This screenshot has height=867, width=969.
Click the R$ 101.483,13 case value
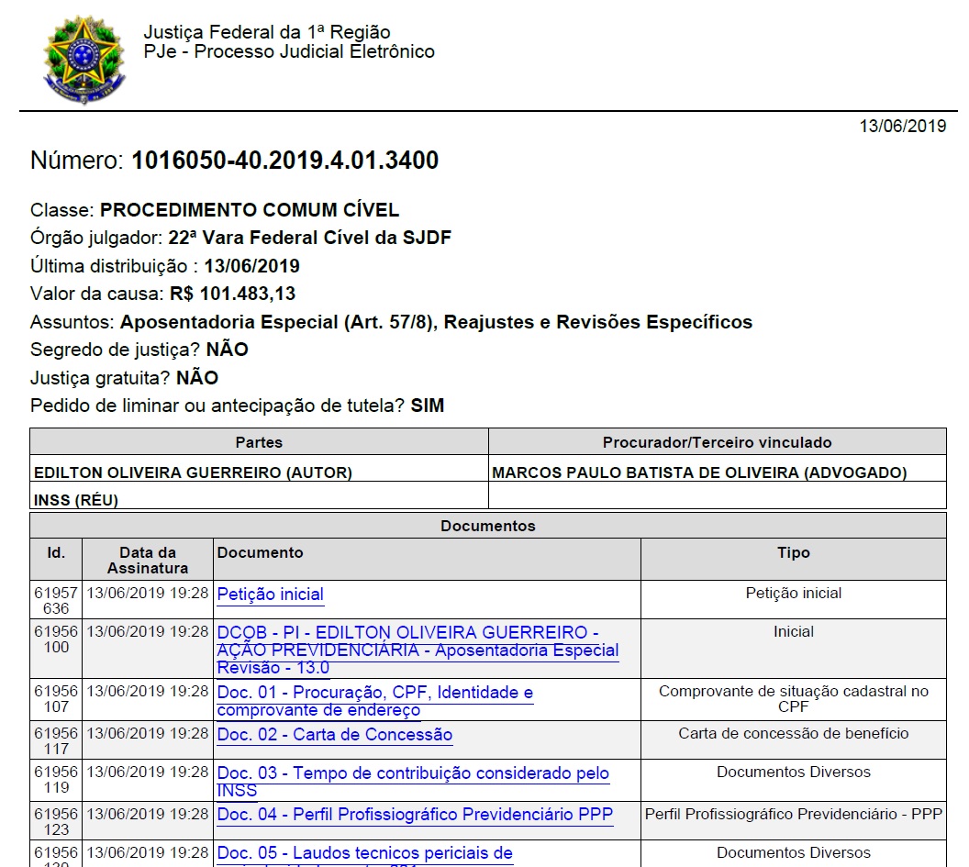point(232,295)
